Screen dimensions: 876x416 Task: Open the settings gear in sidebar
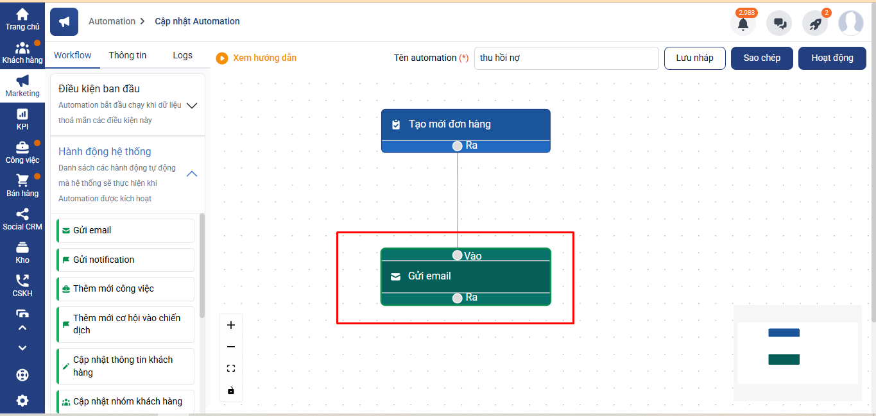(x=22, y=401)
